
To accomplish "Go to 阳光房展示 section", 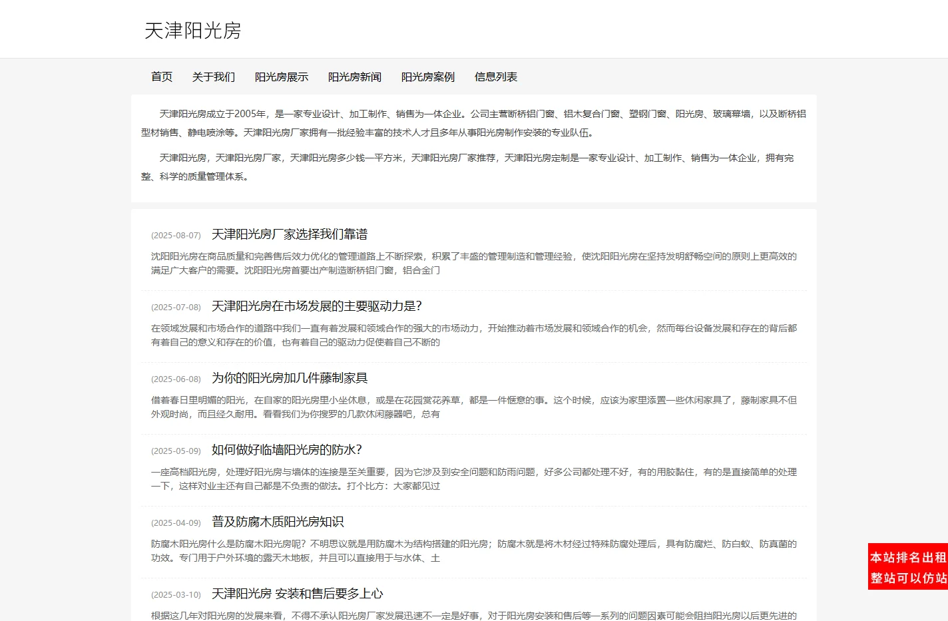I will click(x=282, y=77).
